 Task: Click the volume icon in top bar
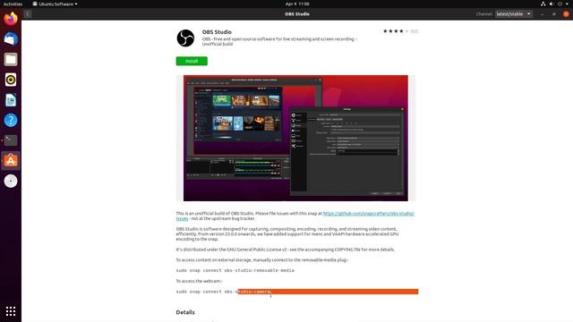tap(552, 4)
